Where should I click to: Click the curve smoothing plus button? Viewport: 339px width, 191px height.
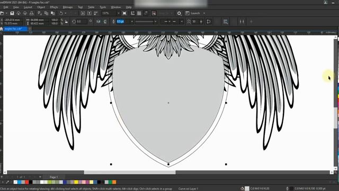(x=201, y=22)
